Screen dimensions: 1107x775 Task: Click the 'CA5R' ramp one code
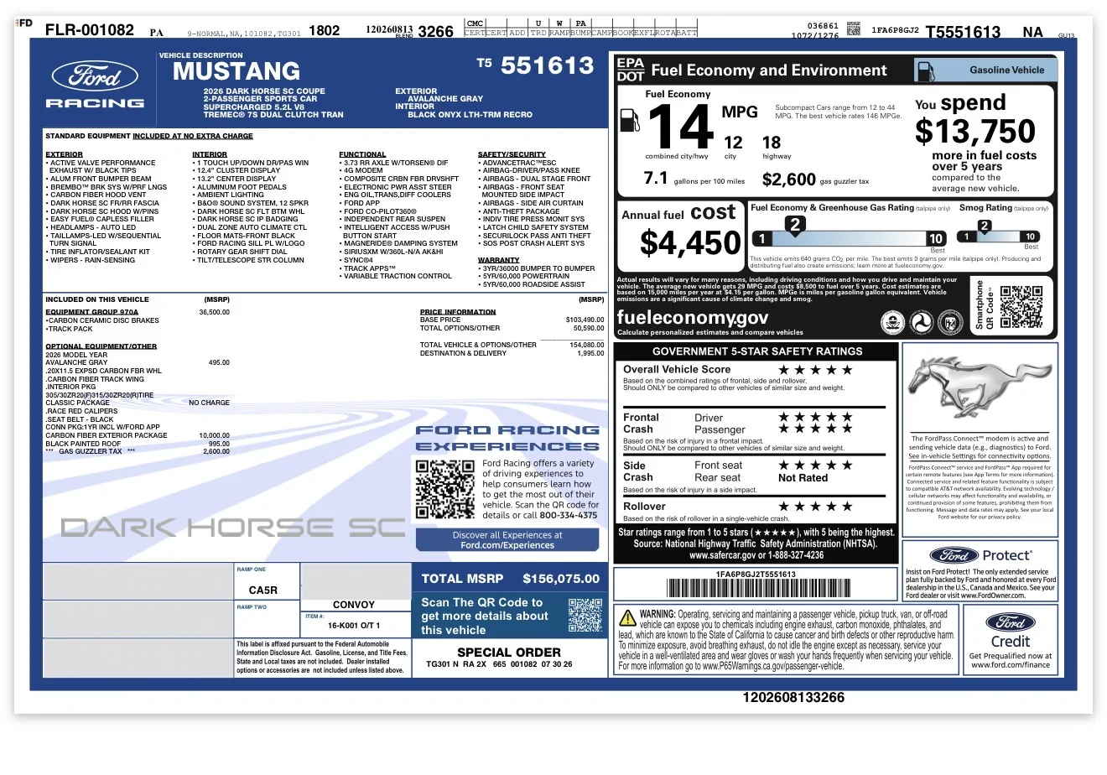click(263, 590)
